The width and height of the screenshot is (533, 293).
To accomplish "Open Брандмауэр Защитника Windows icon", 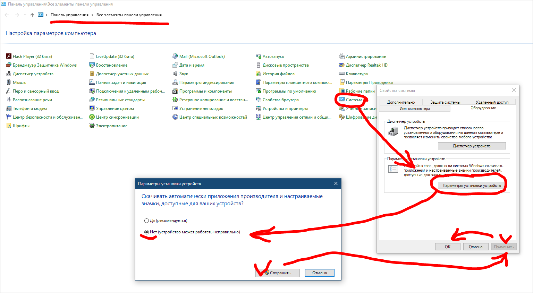I will point(9,65).
